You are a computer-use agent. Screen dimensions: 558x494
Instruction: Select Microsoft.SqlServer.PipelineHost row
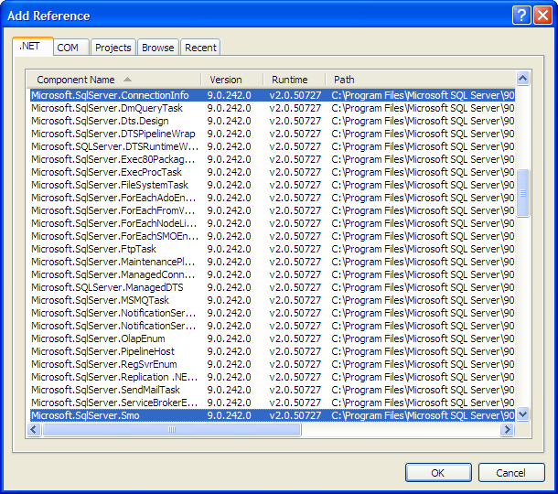273,351
